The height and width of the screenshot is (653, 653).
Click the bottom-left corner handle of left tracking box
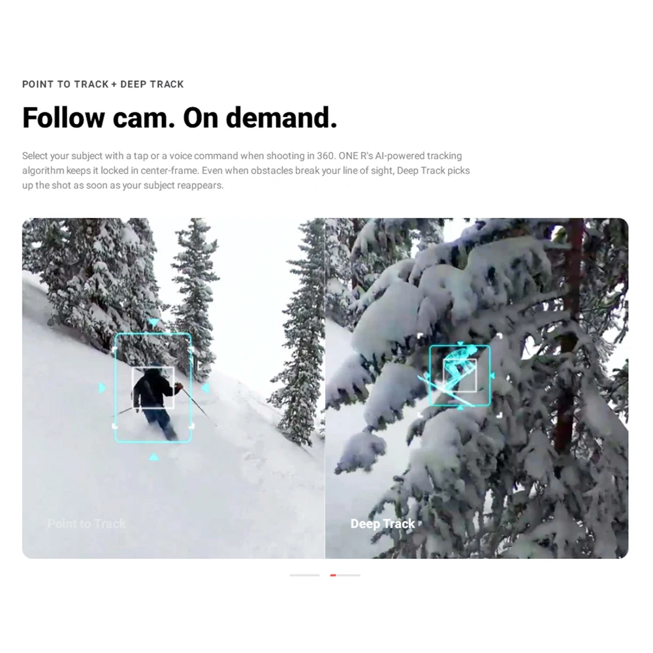pyautogui.click(x=115, y=426)
